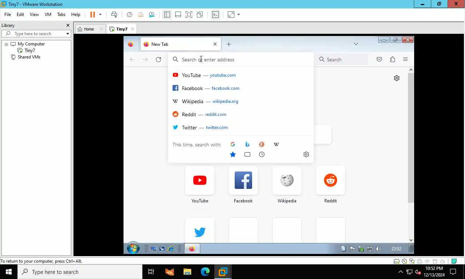Toggle the VMware console view icon

tap(215, 15)
